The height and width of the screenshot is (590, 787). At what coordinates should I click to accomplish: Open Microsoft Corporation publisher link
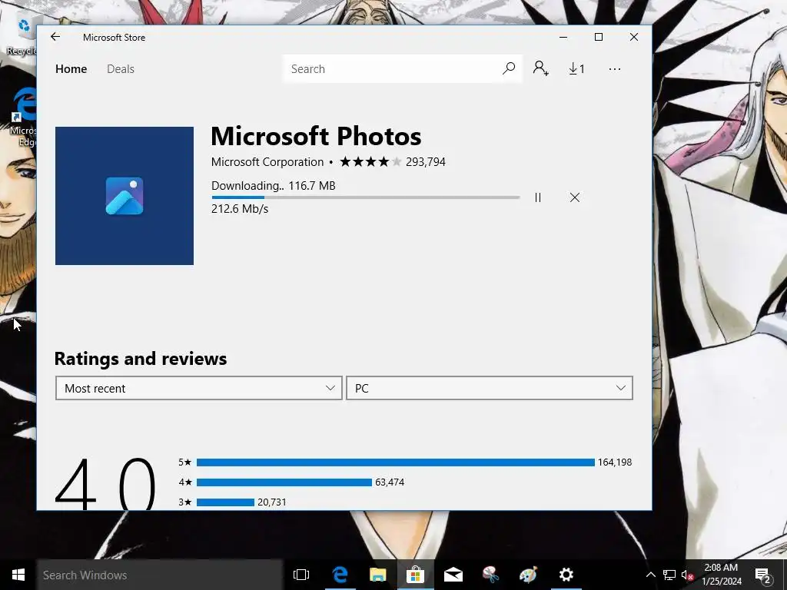267,162
